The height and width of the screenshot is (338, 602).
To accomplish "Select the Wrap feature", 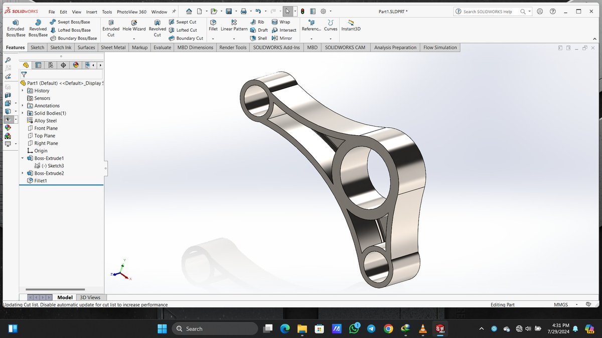I will coord(281,22).
